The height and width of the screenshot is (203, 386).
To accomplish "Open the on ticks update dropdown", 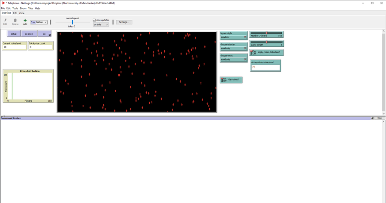I will (x=101, y=24).
